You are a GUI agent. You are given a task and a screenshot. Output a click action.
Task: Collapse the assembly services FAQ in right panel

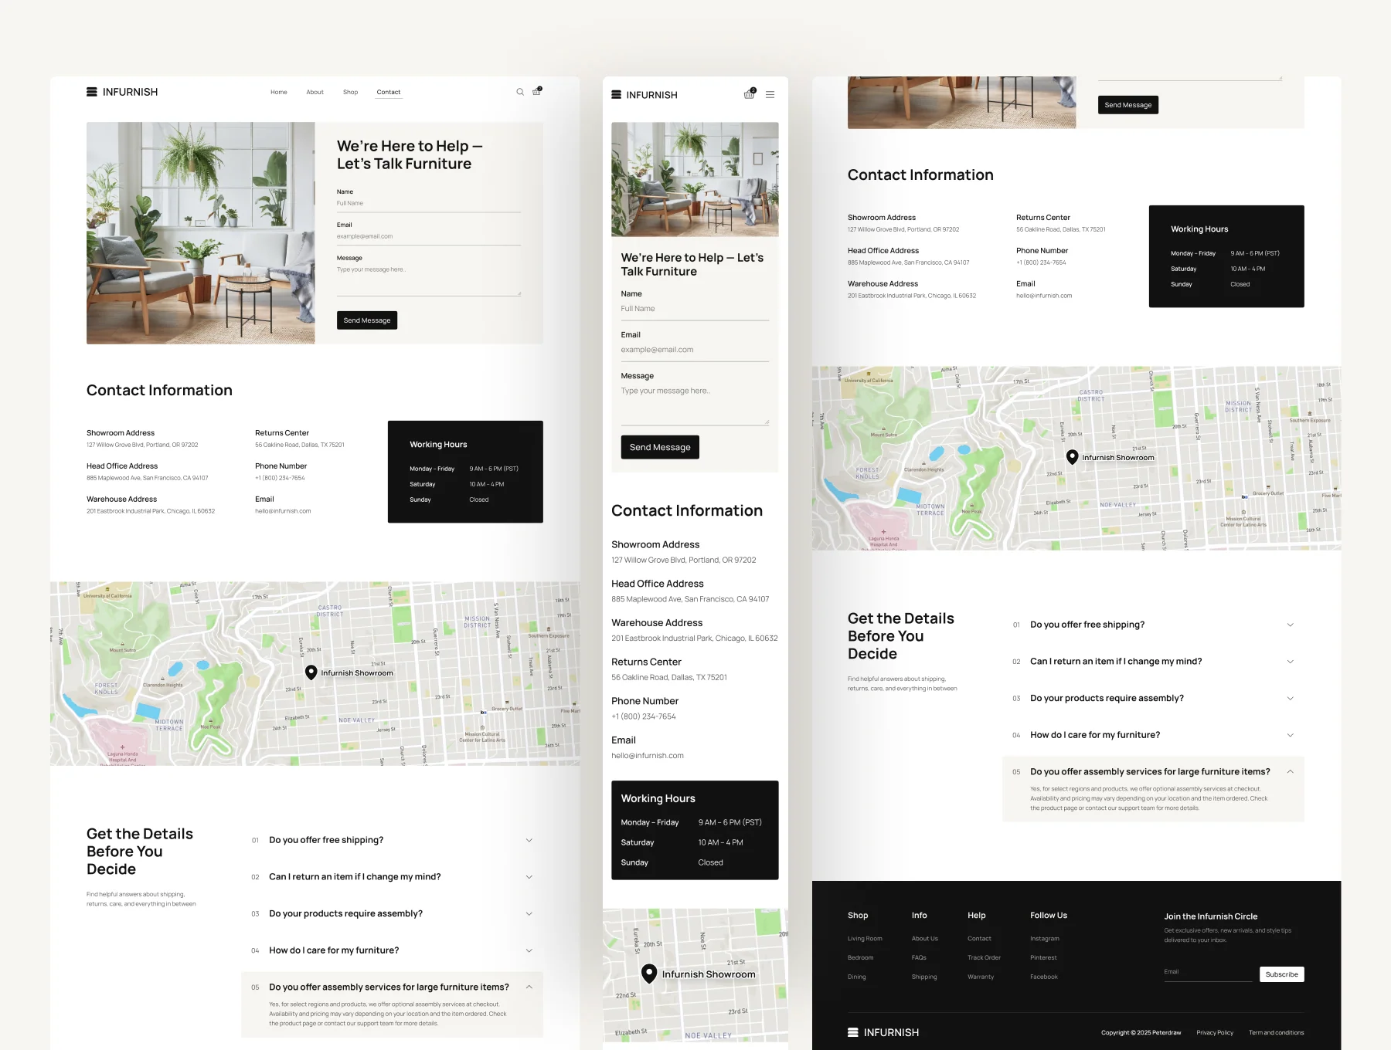click(x=1153, y=772)
